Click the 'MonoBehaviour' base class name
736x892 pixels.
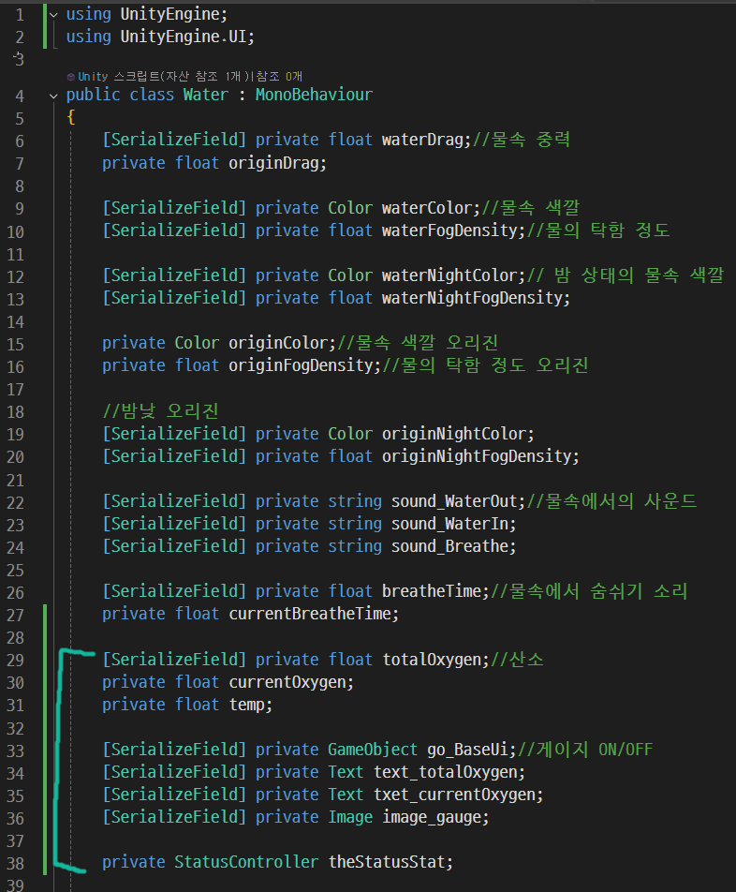[314, 95]
